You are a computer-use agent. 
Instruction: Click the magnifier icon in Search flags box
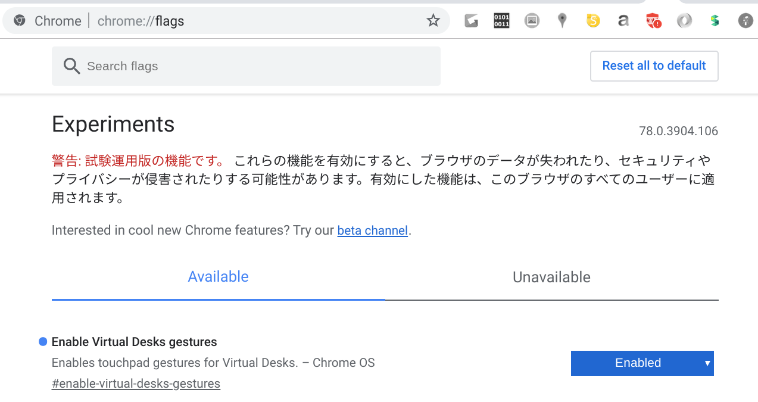click(71, 66)
